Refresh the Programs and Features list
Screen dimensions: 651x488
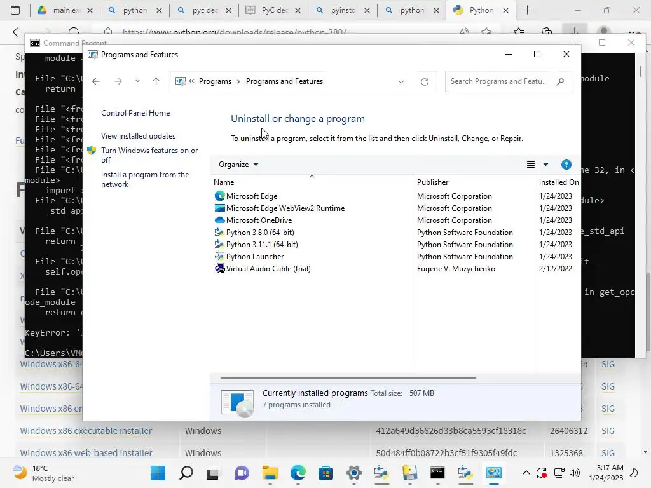click(424, 82)
